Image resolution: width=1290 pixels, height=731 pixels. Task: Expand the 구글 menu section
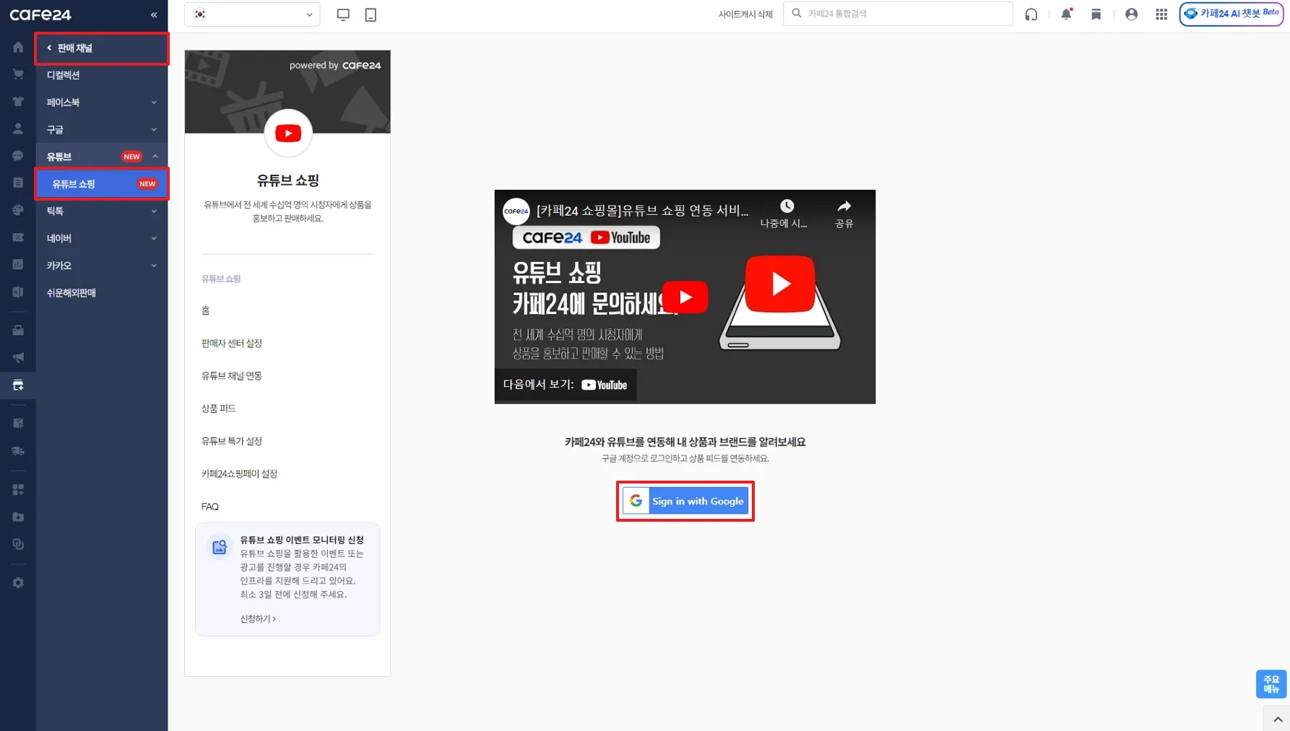[102, 130]
